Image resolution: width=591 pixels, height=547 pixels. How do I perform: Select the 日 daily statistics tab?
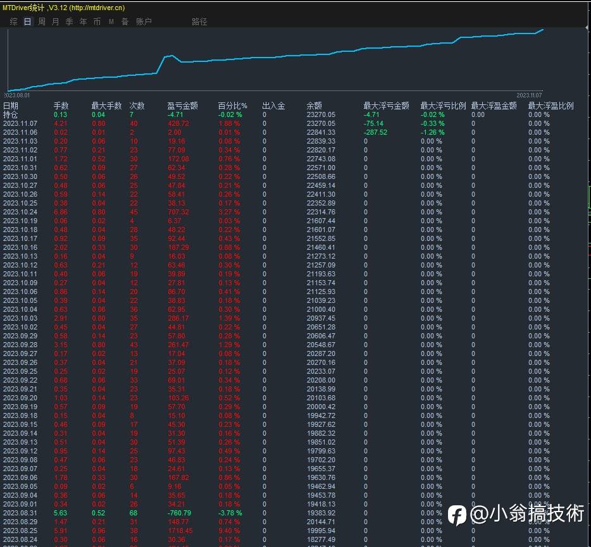click(27, 22)
